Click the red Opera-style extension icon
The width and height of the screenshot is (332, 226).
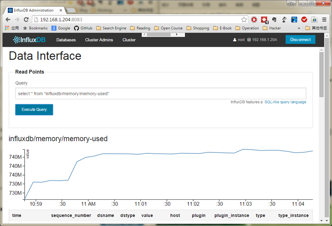click(254, 19)
